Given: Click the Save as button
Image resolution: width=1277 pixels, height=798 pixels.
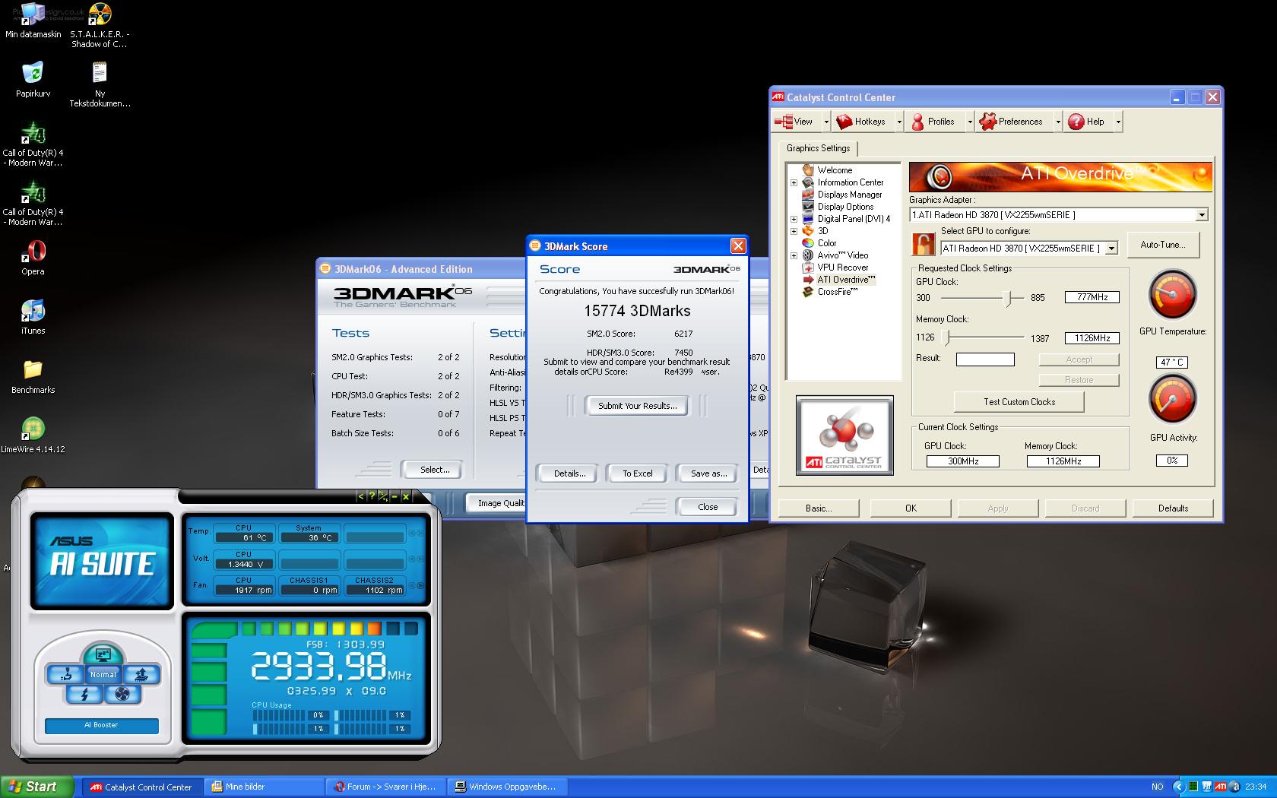Looking at the screenshot, I should tap(708, 473).
